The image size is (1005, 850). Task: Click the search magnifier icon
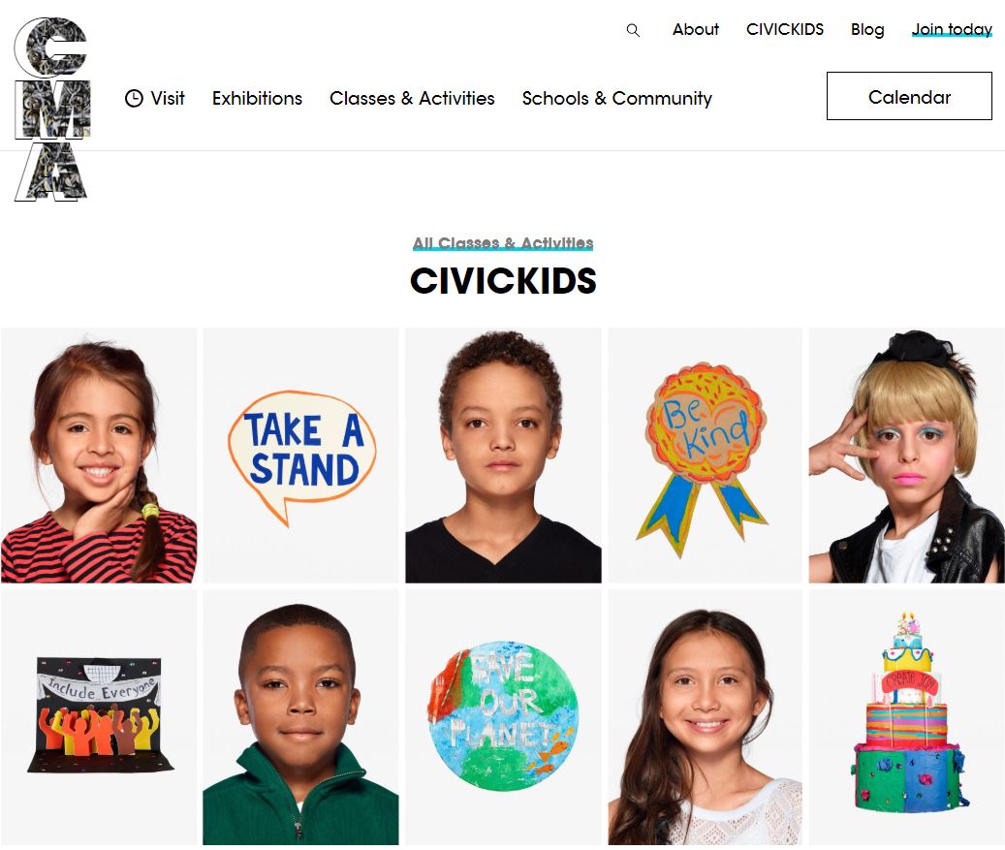633,30
